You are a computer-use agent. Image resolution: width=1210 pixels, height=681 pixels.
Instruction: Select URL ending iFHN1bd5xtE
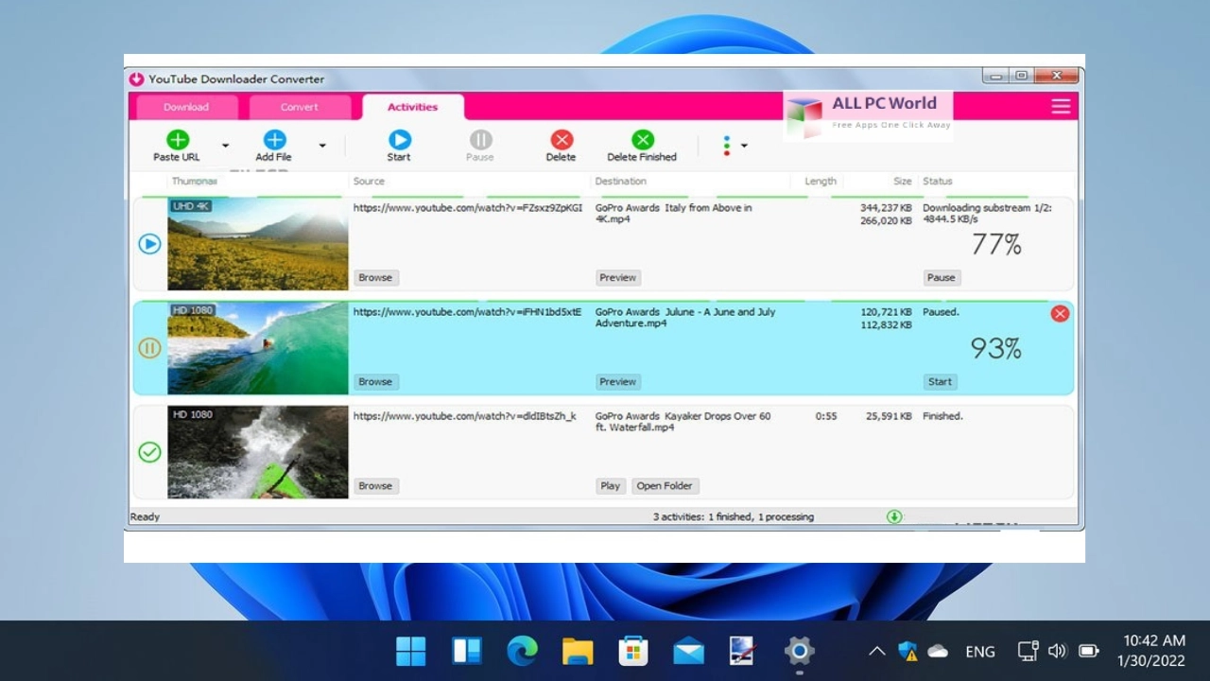tap(468, 312)
